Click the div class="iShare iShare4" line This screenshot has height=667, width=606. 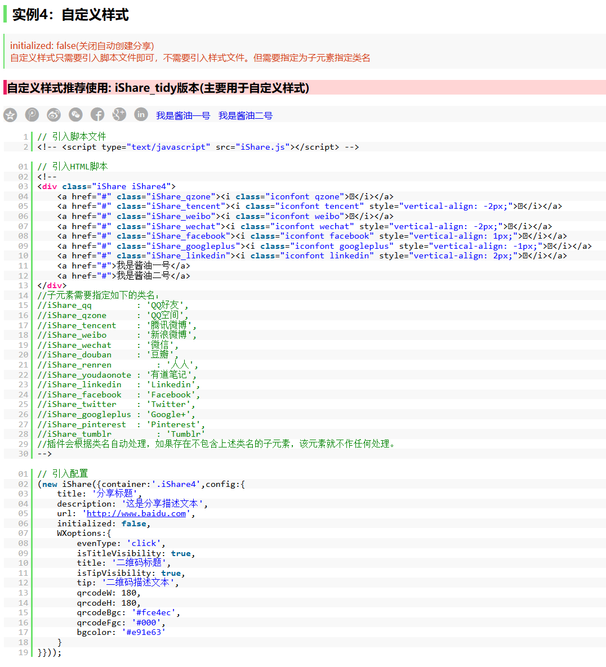click(106, 186)
